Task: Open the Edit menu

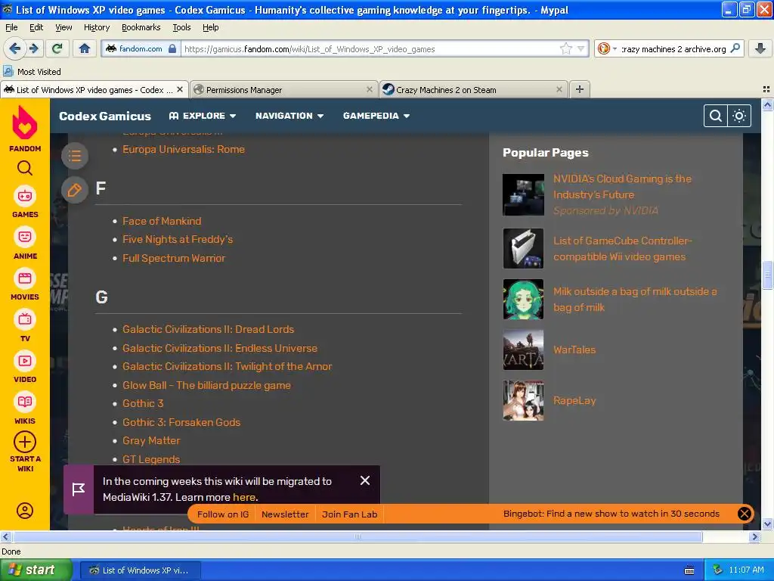Action: 36,27
